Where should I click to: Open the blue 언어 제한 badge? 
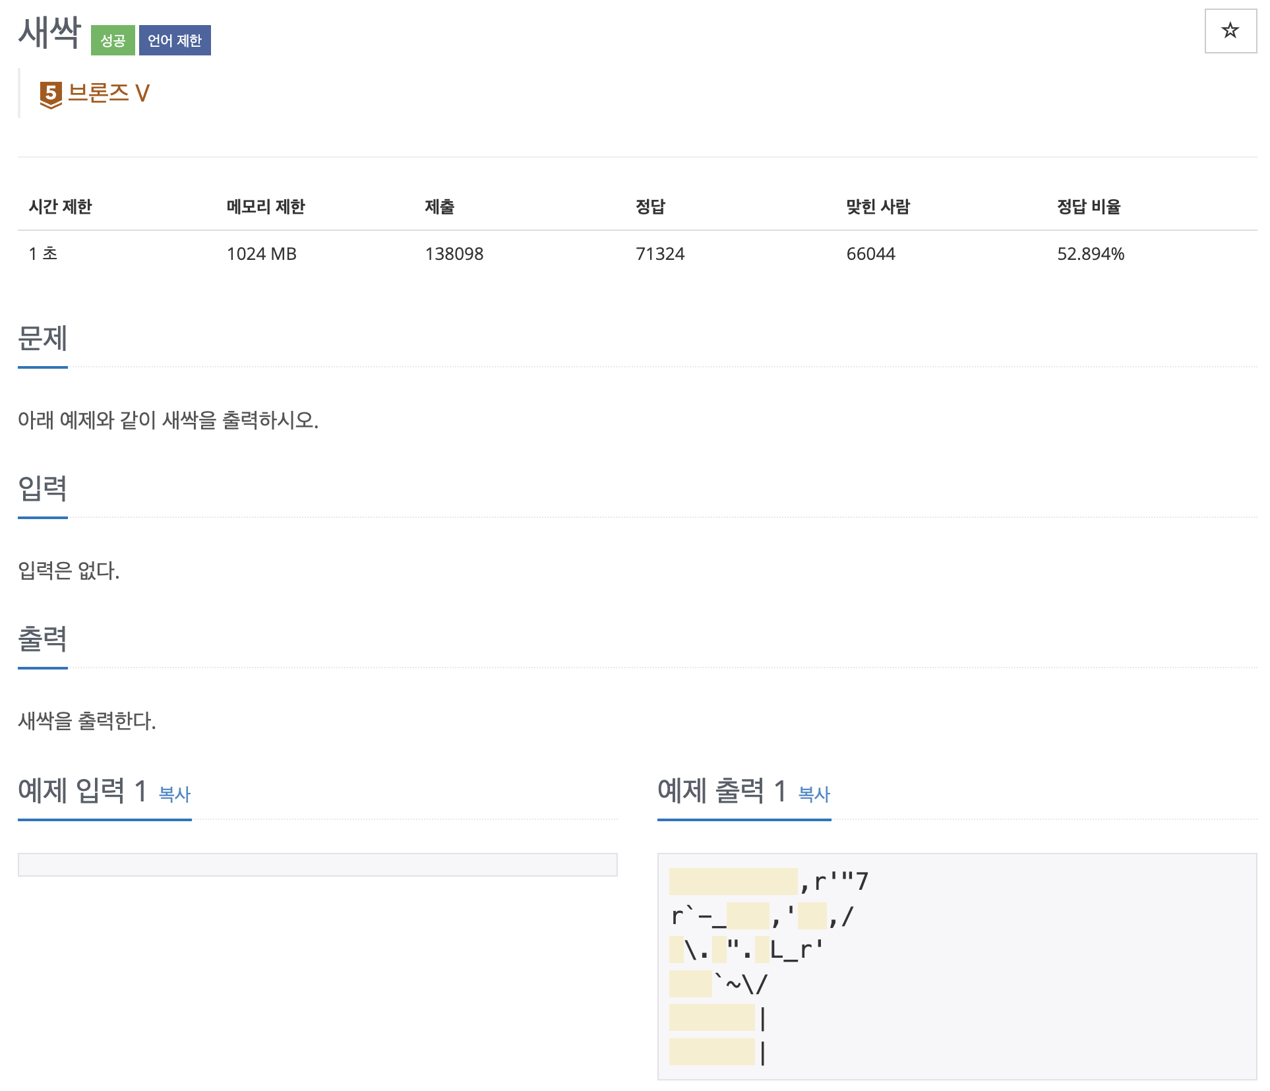pyautogui.click(x=174, y=40)
